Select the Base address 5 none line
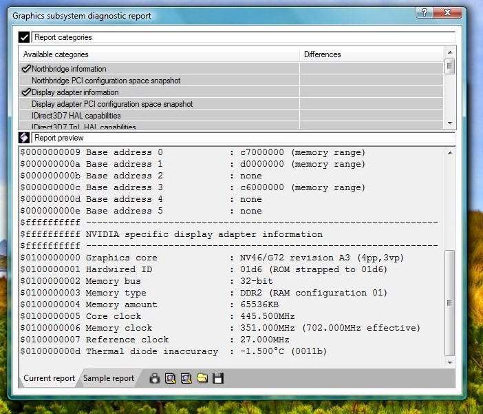Image resolution: width=483 pixels, height=414 pixels. pyautogui.click(x=141, y=211)
